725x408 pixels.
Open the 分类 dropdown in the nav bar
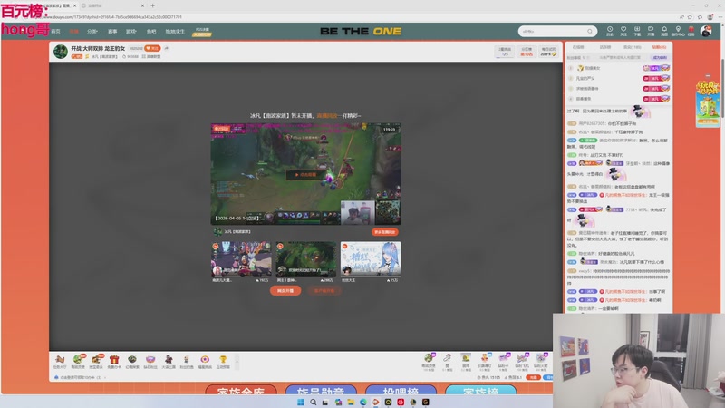pos(92,32)
